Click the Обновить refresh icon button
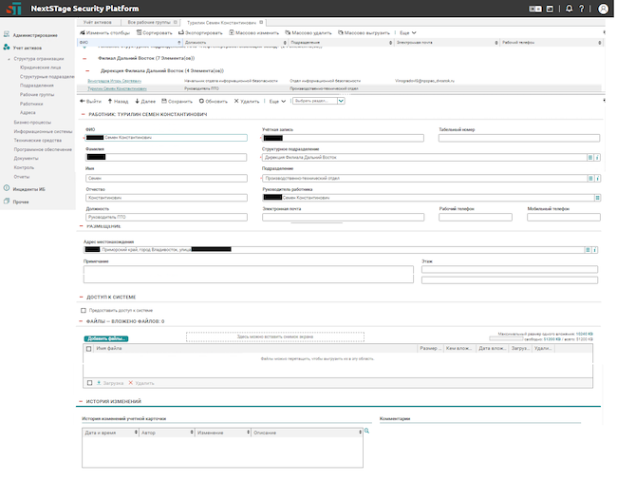617x481 pixels. (200, 101)
